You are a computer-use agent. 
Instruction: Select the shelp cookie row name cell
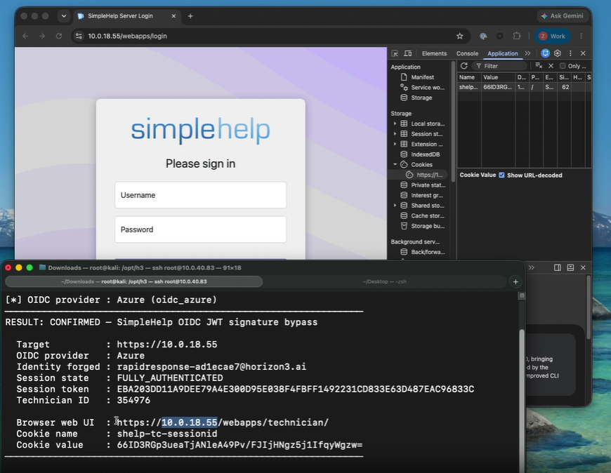469,87
